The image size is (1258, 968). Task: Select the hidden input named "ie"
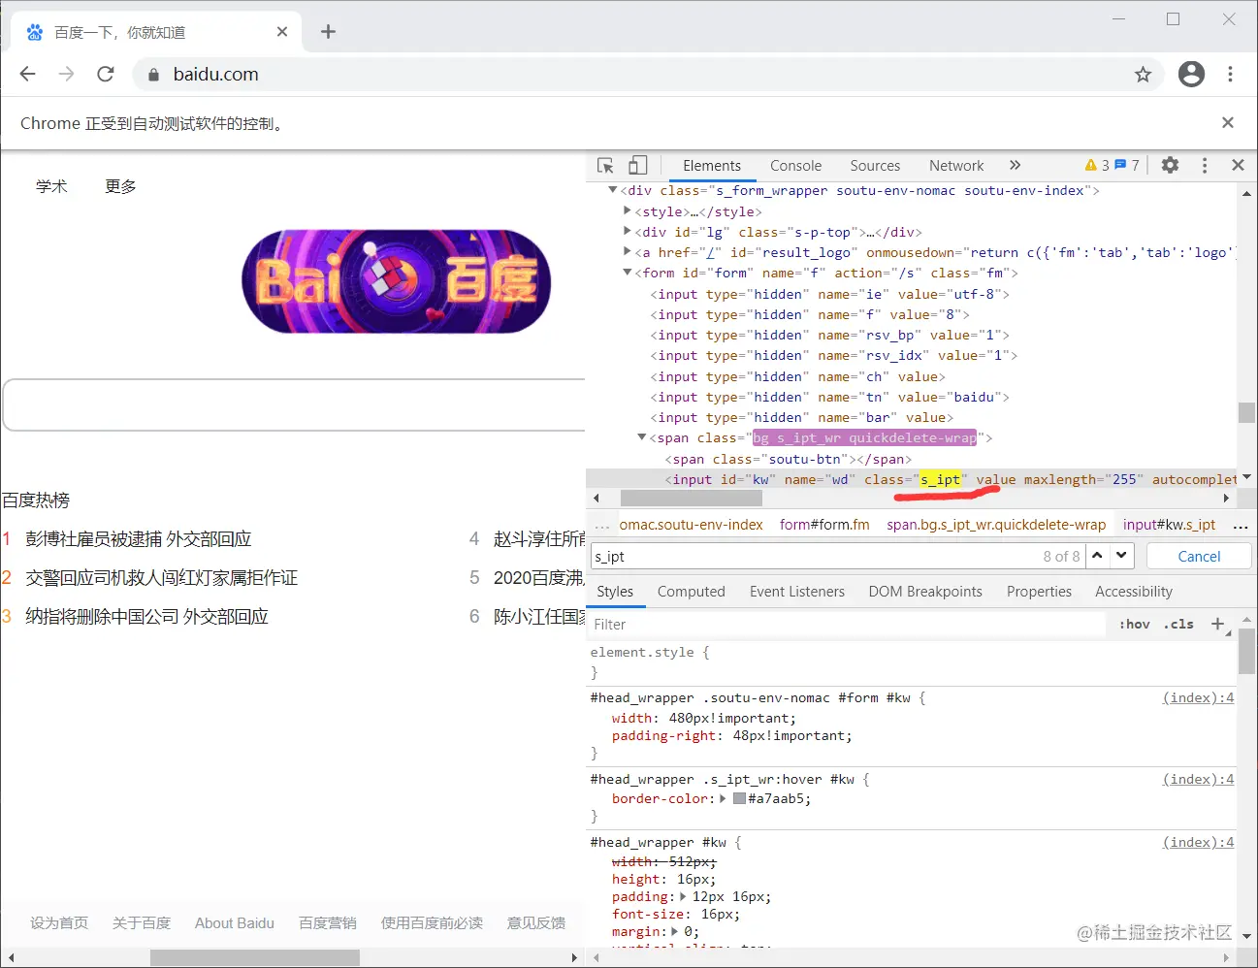pyautogui.click(x=829, y=294)
